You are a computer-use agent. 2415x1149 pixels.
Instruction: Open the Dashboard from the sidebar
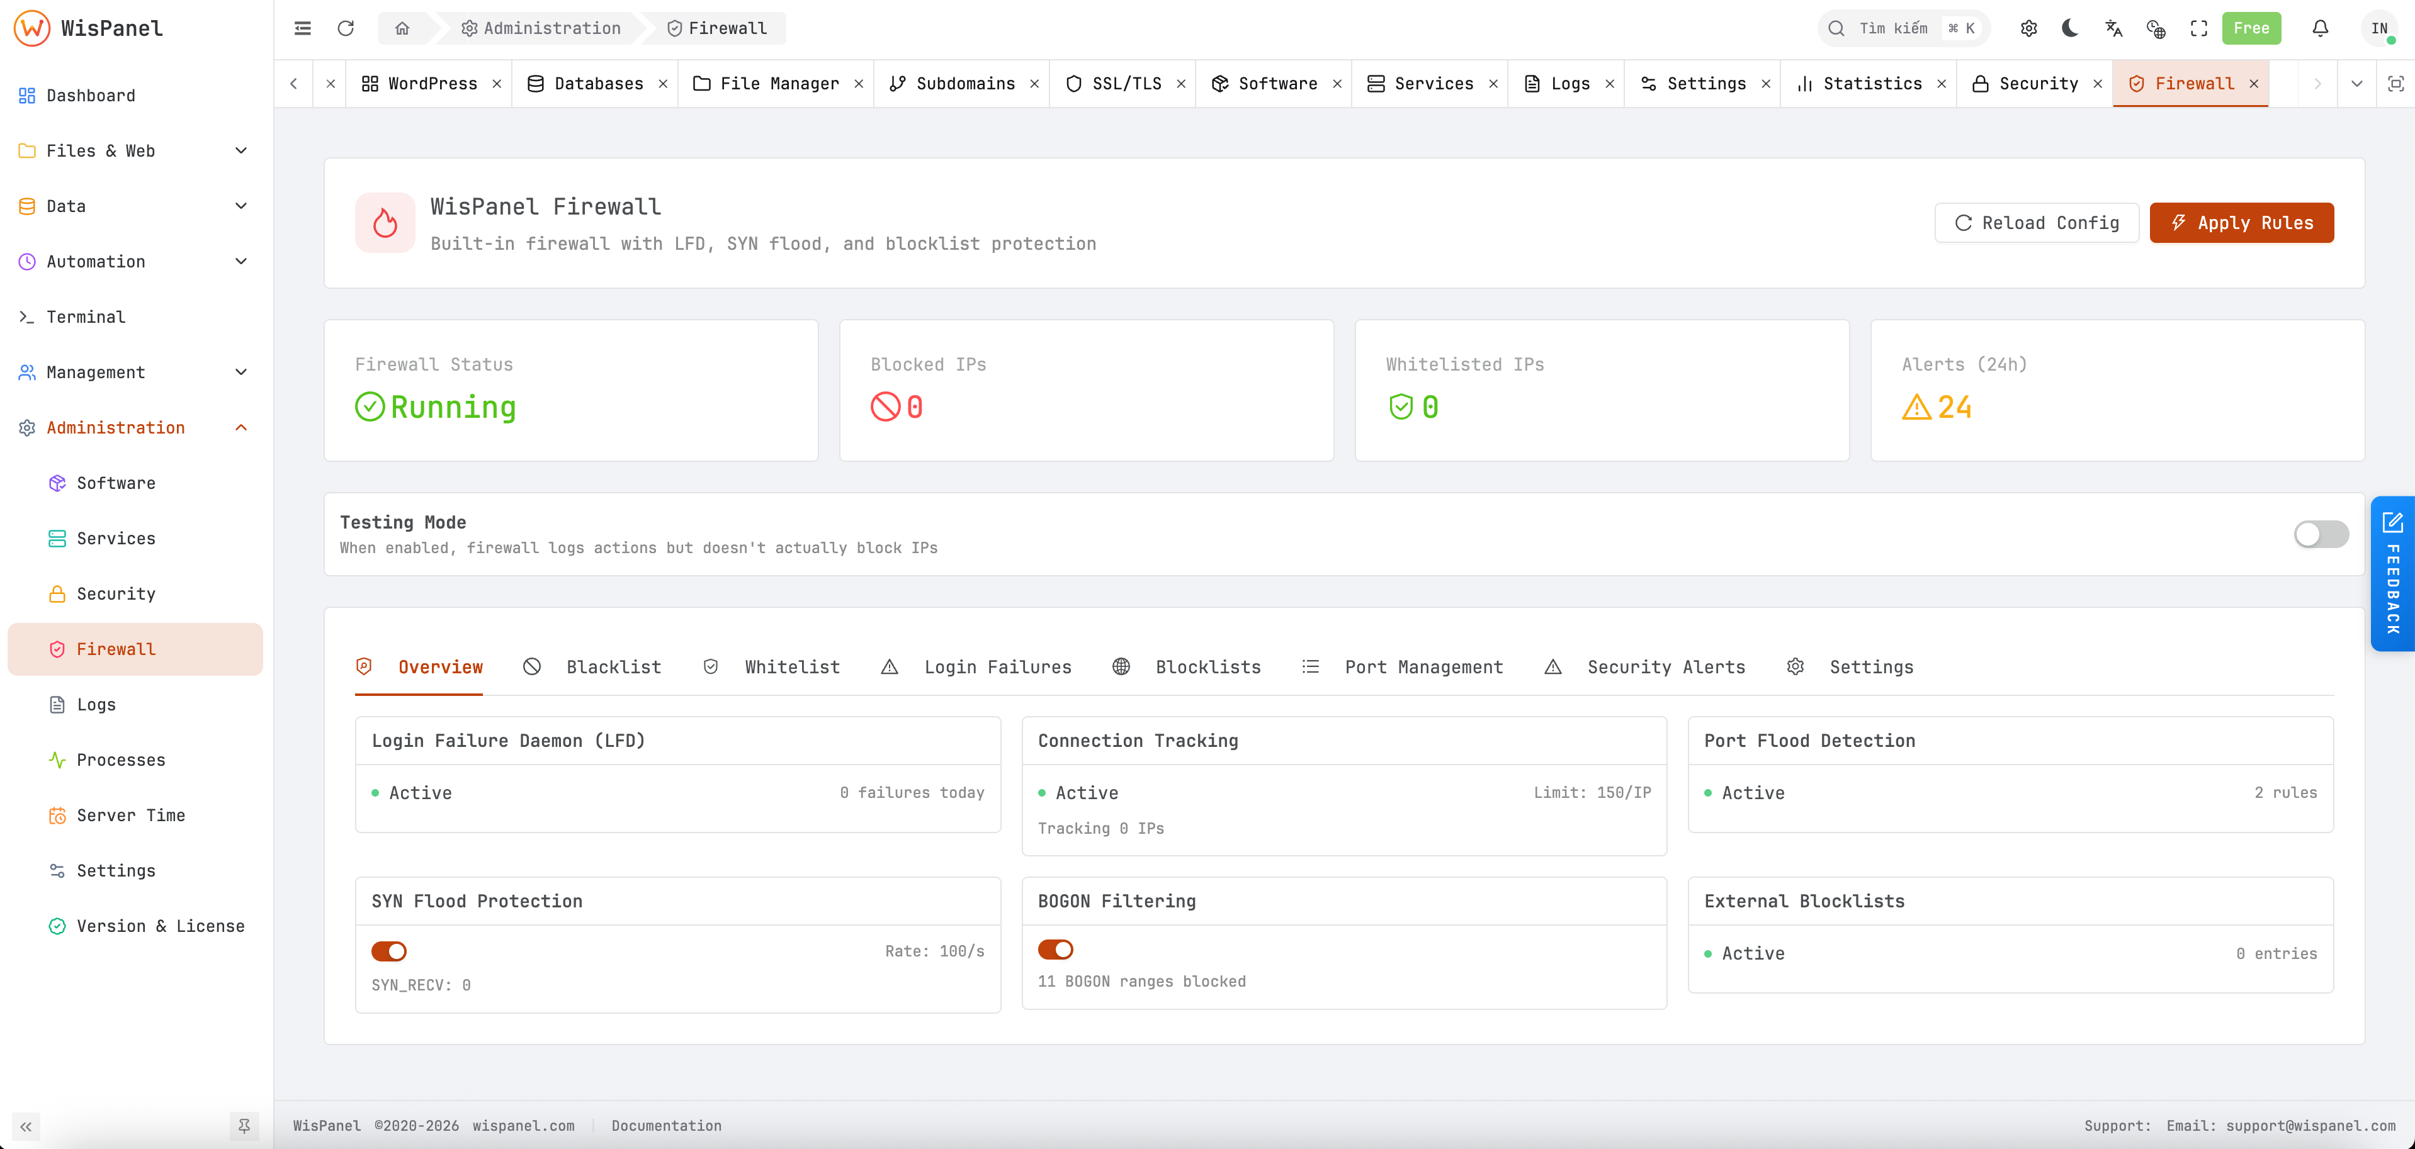pyautogui.click(x=91, y=94)
